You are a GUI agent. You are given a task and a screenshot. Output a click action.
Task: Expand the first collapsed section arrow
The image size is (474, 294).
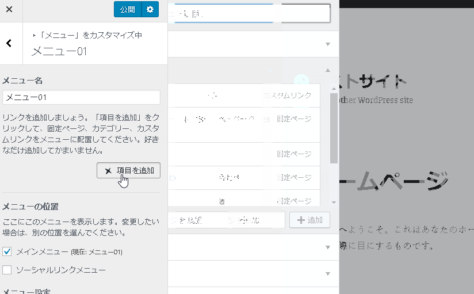click(x=328, y=44)
